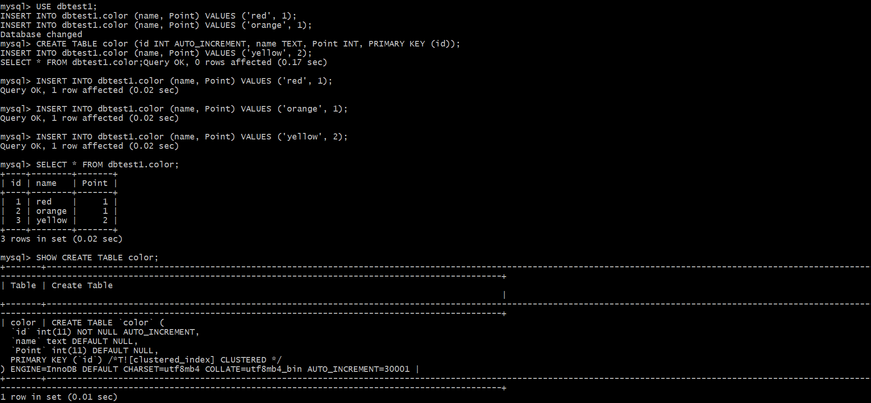Click the "name" column header in the result table
The width and height of the screenshot is (871, 403).
pos(47,183)
